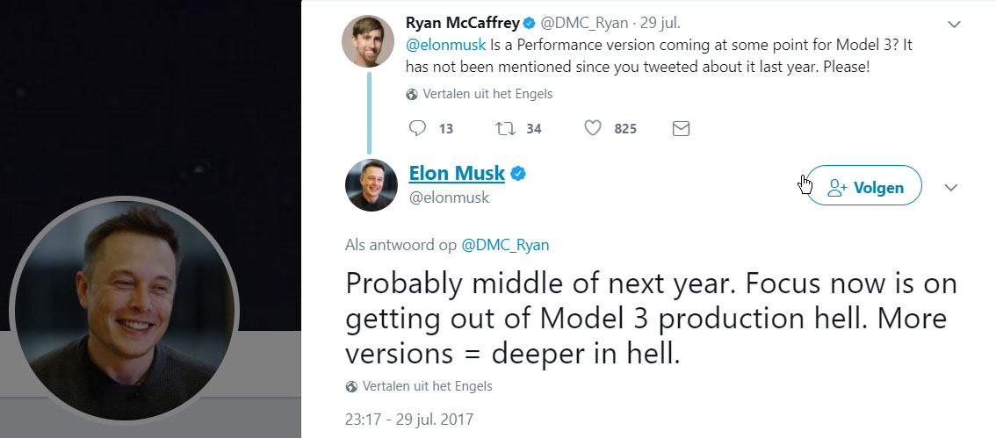The image size is (996, 438).
Task: Click the large Elon Musk profile photo
Action: (124, 308)
